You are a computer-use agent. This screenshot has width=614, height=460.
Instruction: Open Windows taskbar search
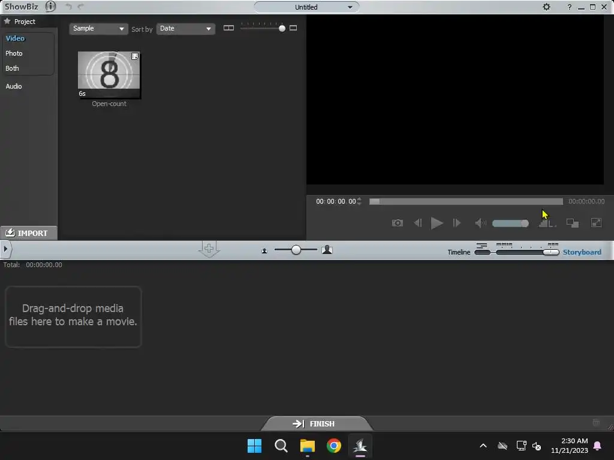tap(281, 446)
